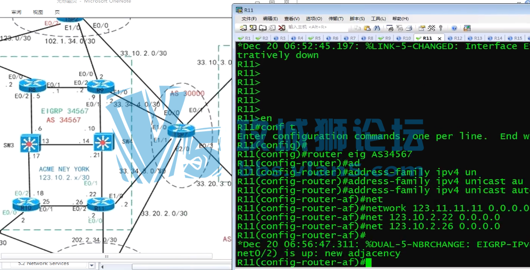Click the Connect icon in SecureCRT toolbar

(x=243, y=28)
